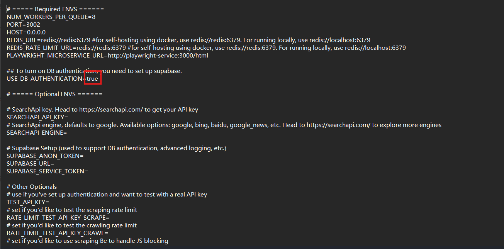Click the Other Optionals comment line
Viewport: 504px width, 249px height.
click(32, 187)
